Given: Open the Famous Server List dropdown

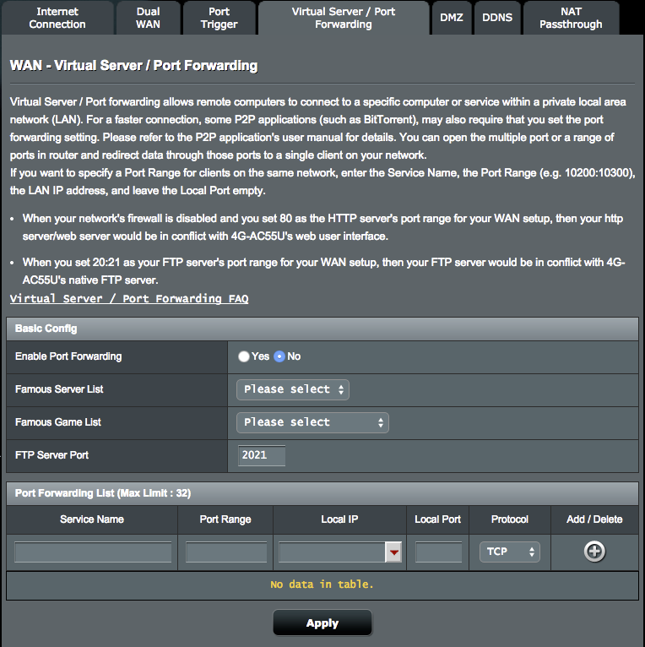Looking at the screenshot, I should 293,389.
